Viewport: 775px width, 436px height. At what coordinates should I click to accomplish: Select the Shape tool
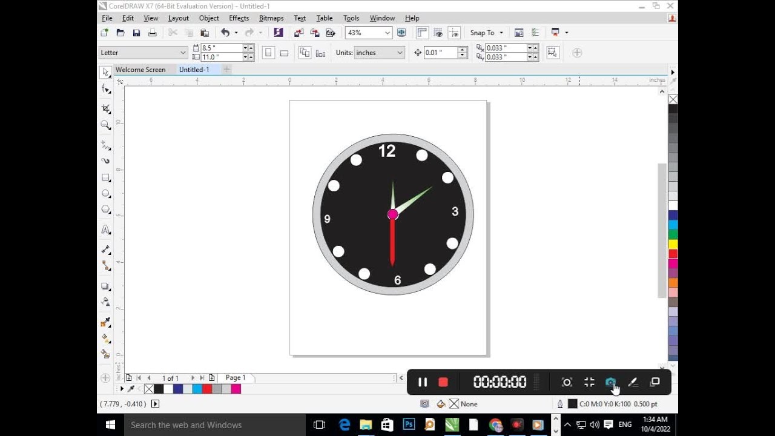(x=106, y=89)
